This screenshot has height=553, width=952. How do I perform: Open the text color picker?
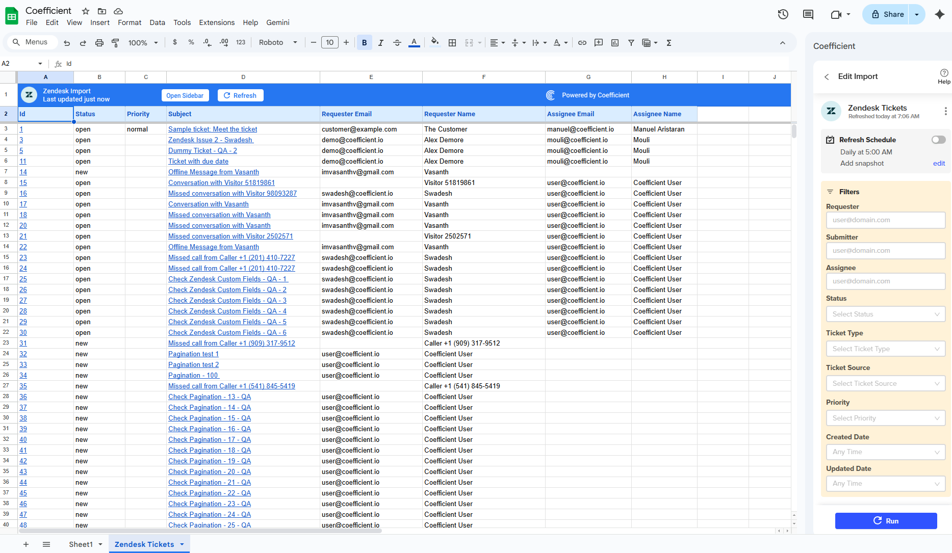(414, 43)
